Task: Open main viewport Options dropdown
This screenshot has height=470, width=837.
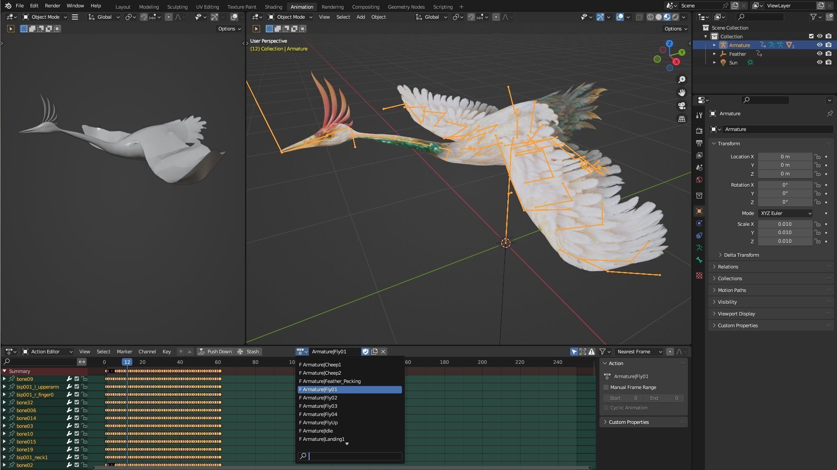Action: 676,29
